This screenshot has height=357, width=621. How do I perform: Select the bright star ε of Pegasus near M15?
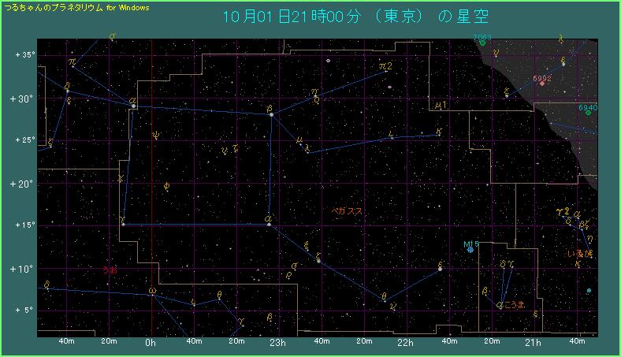[440, 270]
